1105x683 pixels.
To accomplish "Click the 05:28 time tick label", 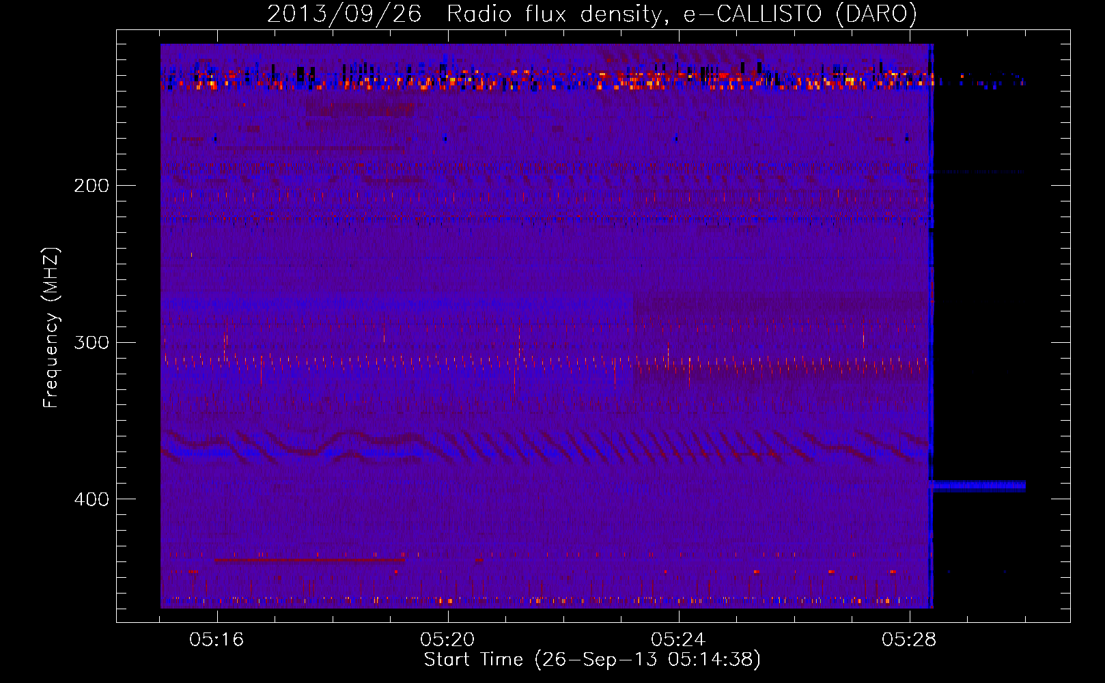I will tap(909, 640).
